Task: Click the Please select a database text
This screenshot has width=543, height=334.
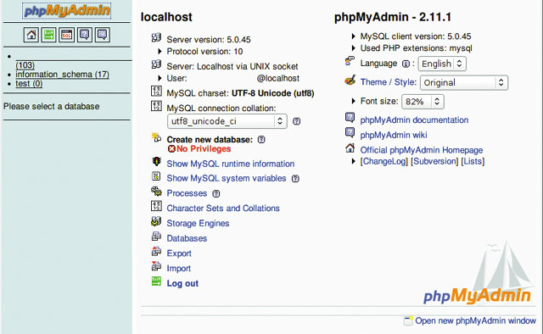Action: (x=51, y=106)
